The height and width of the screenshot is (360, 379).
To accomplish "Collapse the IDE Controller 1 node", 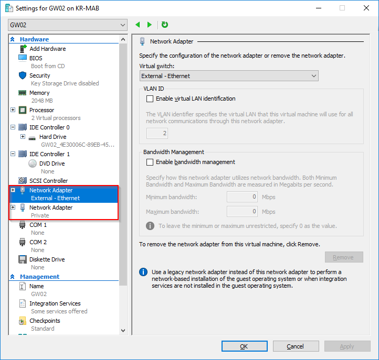I will (x=13, y=154).
